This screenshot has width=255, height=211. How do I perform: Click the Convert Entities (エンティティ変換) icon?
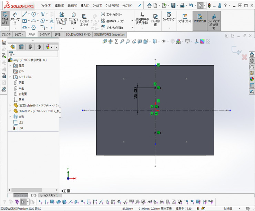(x=73, y=18)
